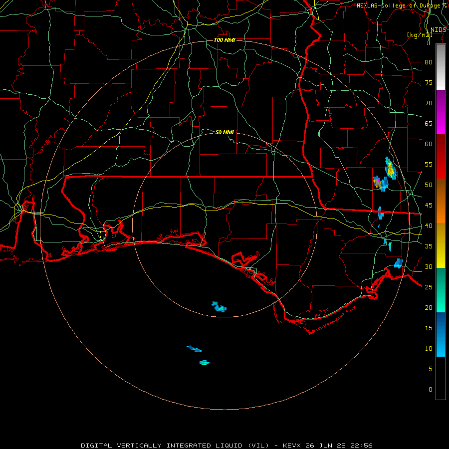Viewport: 449px width, 449px height.
Task: Click the 10 value on the scale
Action: point(429,349)
